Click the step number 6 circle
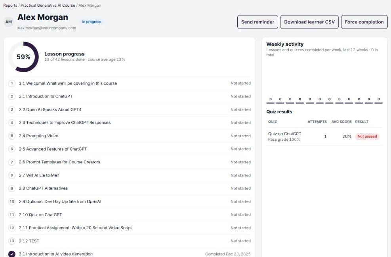The height and width of the screenshot is (257, 391). pos(12,149)
